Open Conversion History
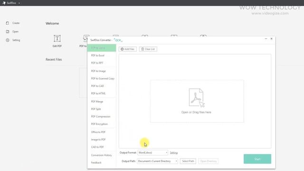Image resolution: width=304 pixels, height=171 pixels. [102, 155]
